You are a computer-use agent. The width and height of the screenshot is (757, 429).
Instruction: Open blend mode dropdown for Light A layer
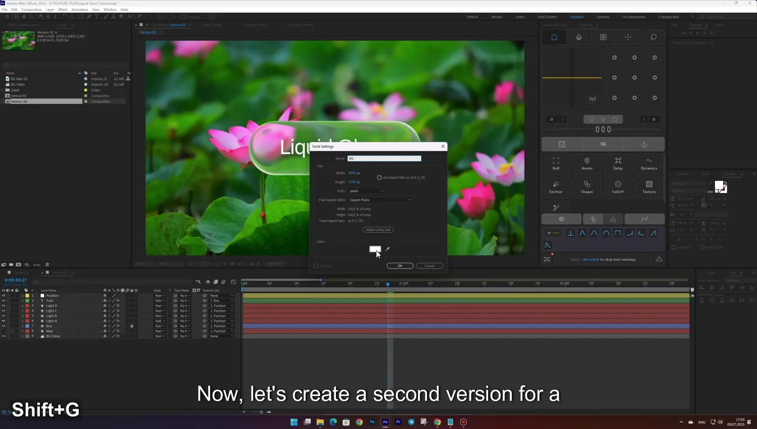(160, 321)
